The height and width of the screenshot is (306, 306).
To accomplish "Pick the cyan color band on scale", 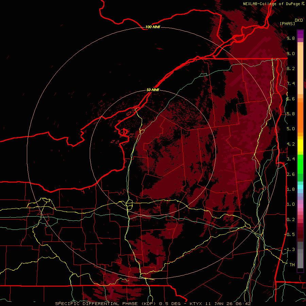I will [300, 187].
